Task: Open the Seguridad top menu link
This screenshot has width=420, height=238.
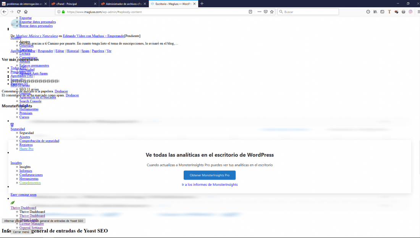Action: tap(18, 129)
